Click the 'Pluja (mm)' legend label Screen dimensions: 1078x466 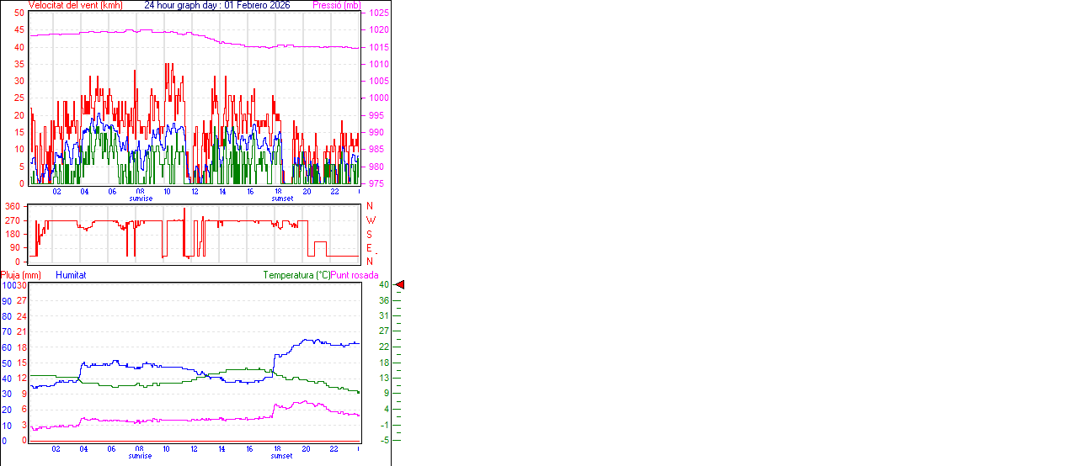(x=21, y=275)
